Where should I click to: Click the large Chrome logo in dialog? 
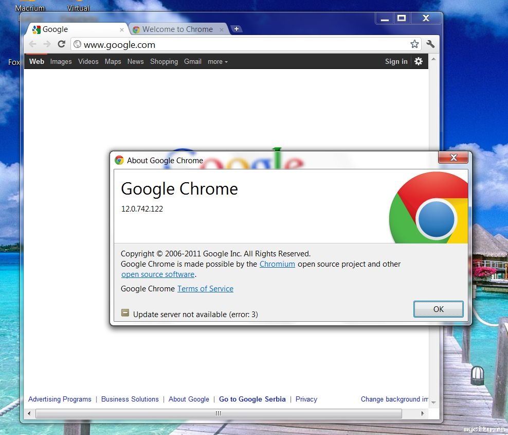(x=429, y=207)
